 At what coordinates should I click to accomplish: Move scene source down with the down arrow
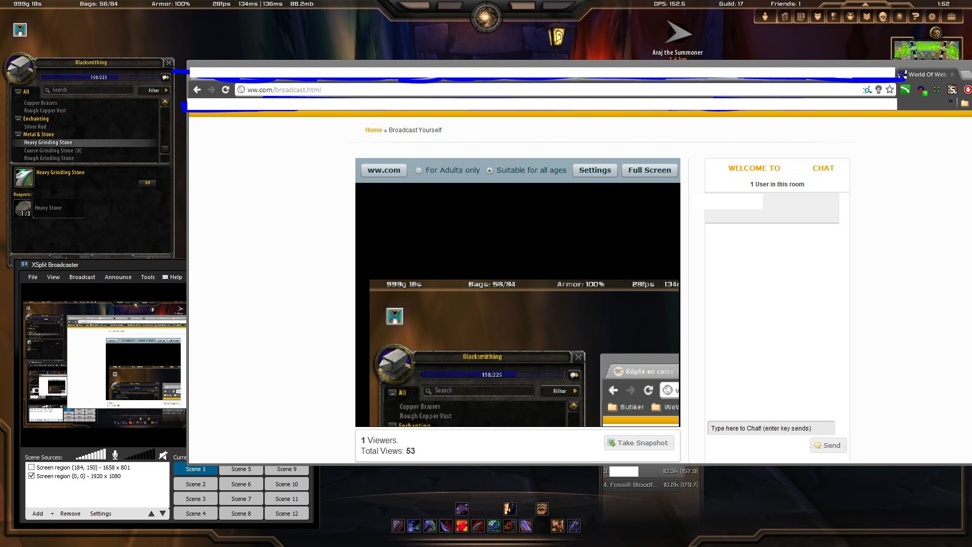(163, 514)
